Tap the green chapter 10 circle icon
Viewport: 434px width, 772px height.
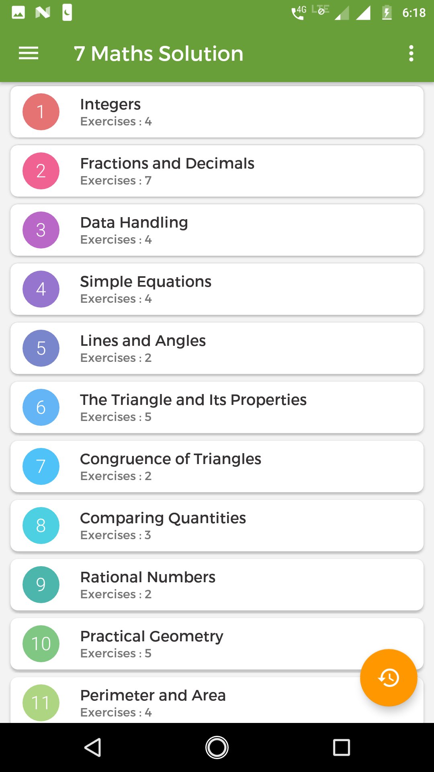[x=41, y=644]
